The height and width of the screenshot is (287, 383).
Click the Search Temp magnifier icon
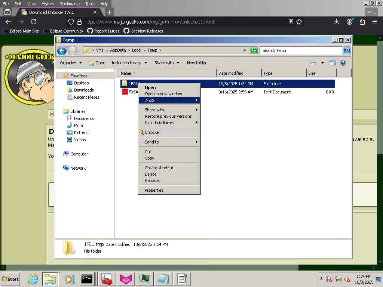click(347, 50)
